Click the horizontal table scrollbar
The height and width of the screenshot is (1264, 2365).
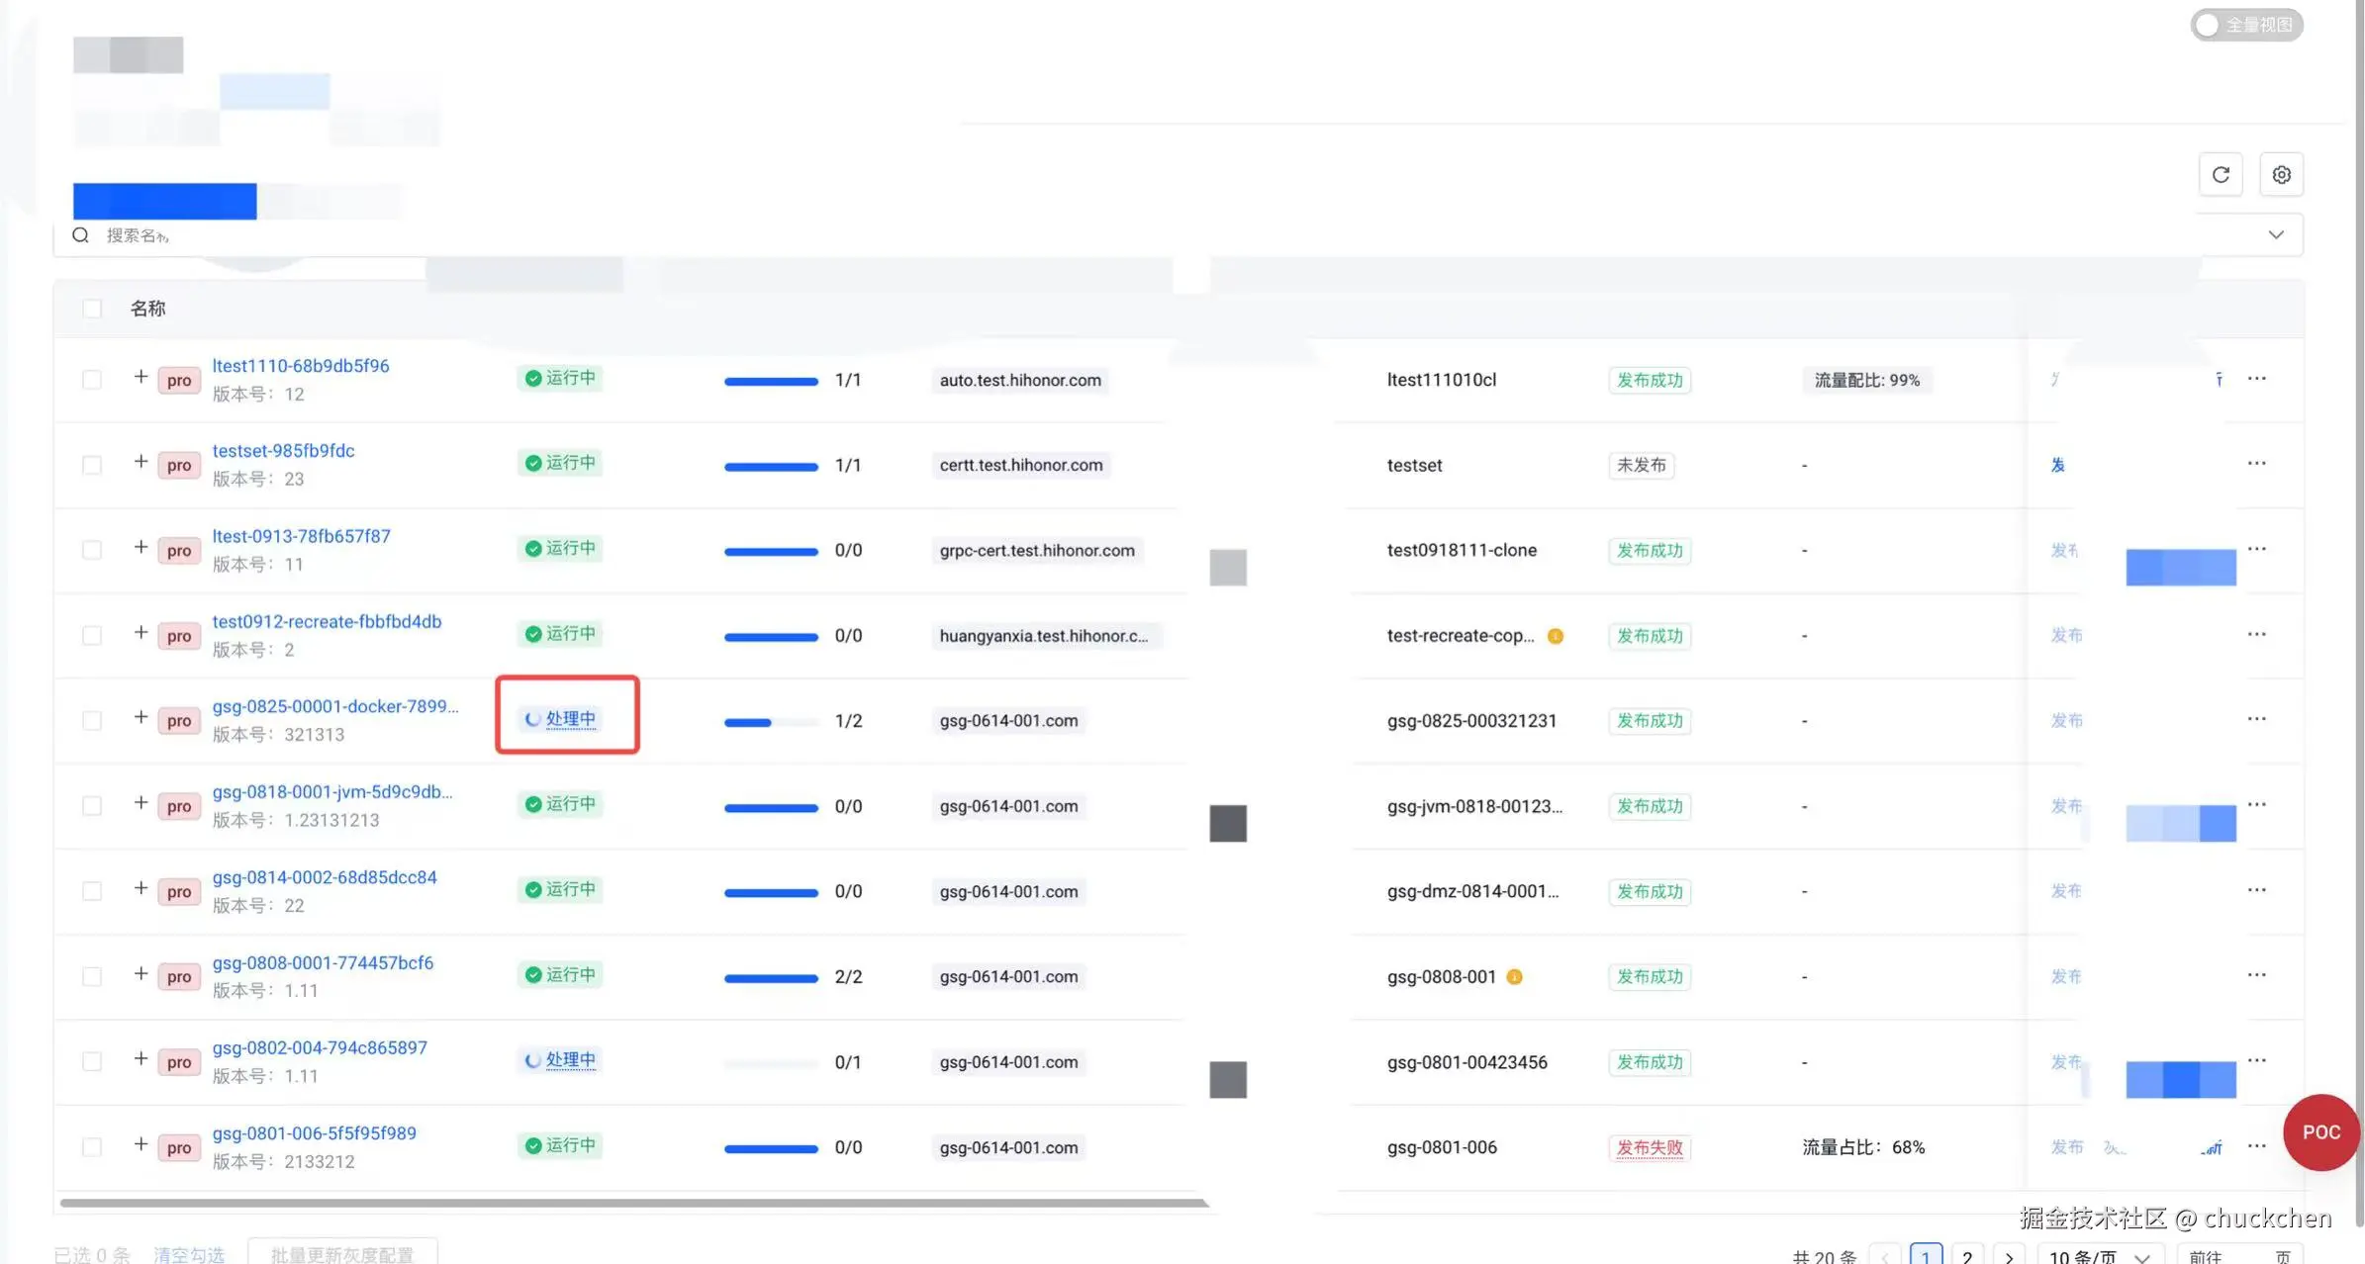click(633, 1204)
